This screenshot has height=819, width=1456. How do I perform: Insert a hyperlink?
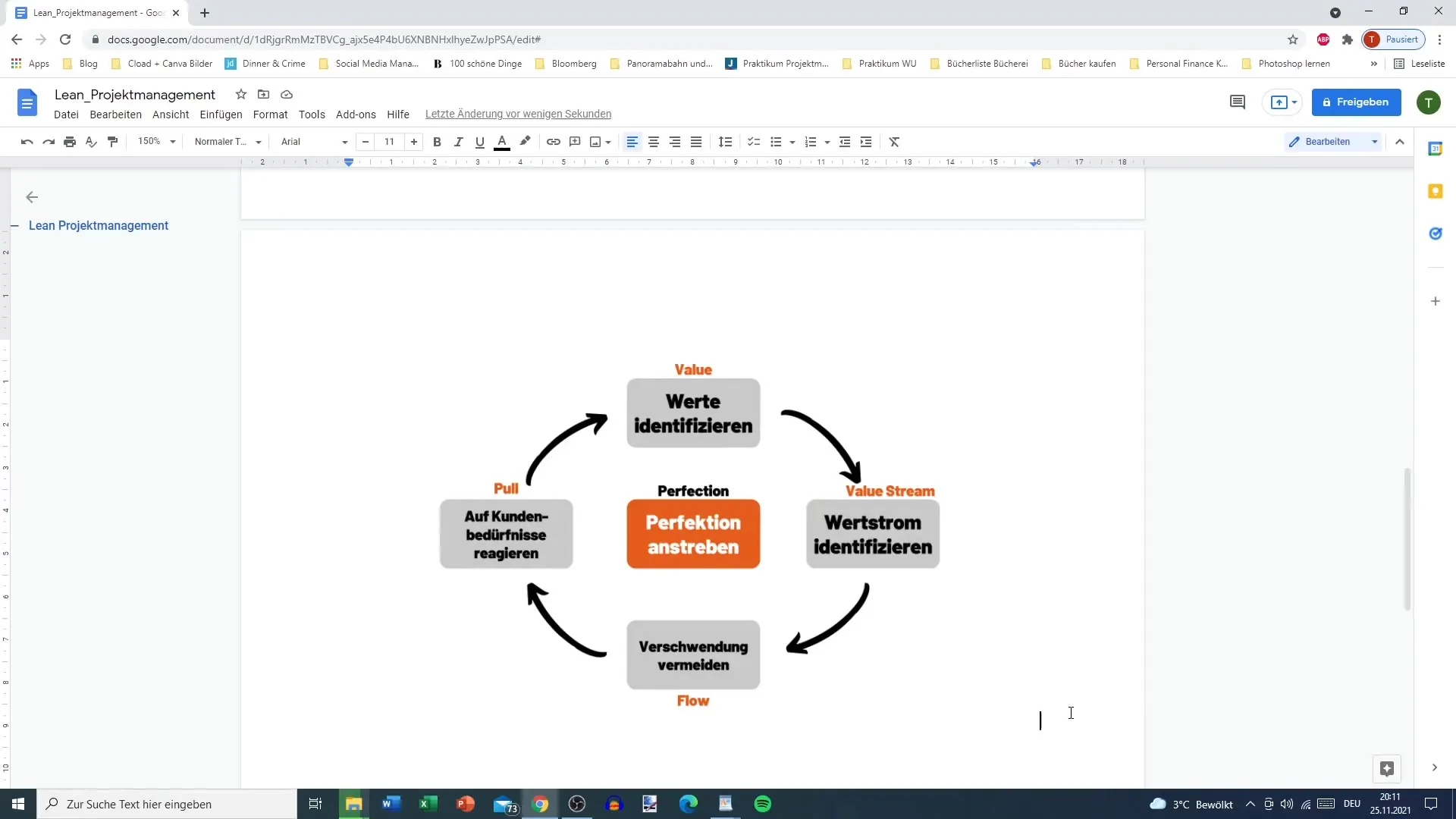pyautogui.click(x=554, y=142)
